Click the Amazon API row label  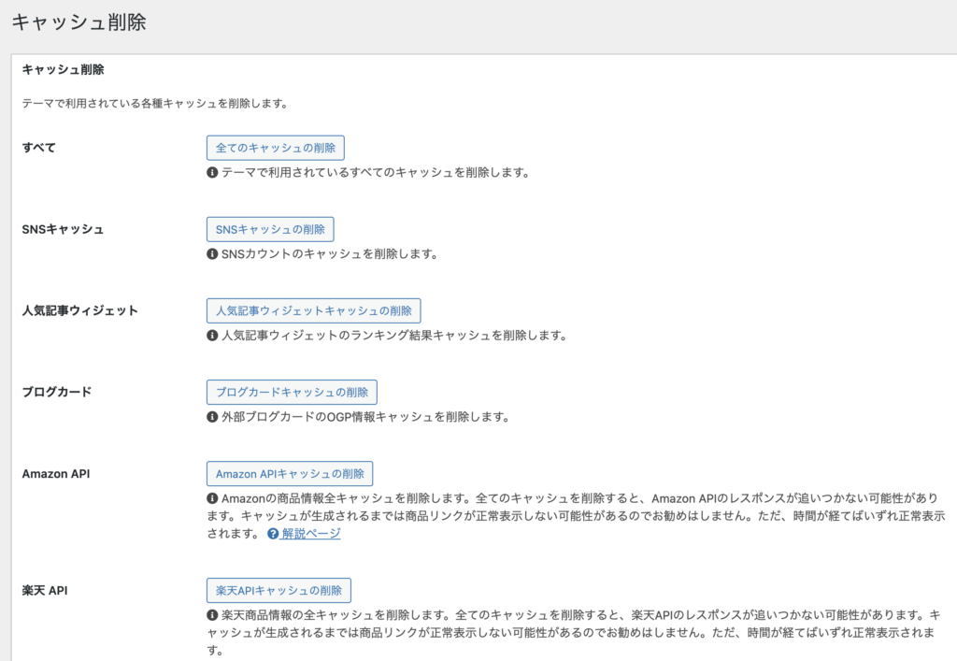click(x=58, y=473)
